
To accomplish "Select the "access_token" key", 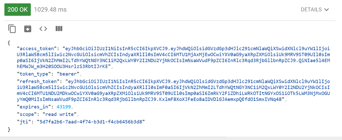I will 37,49.
